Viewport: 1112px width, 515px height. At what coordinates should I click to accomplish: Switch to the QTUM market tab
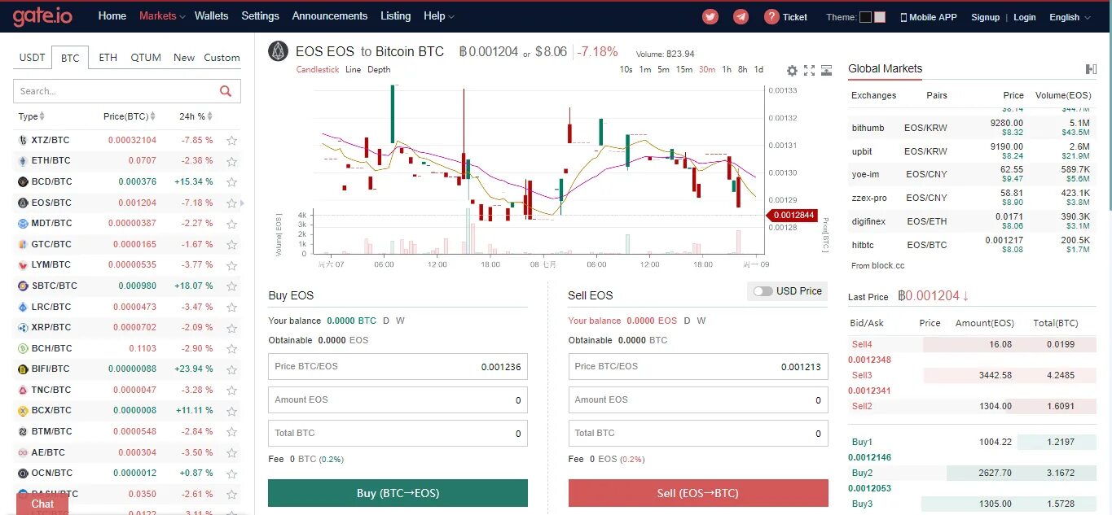pos(146,58)
